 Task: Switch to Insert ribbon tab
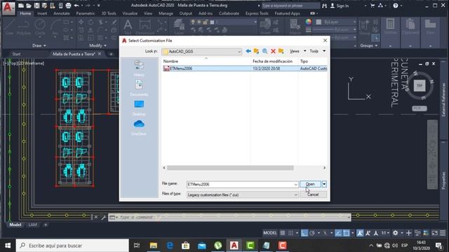click(x=42, y=13)
